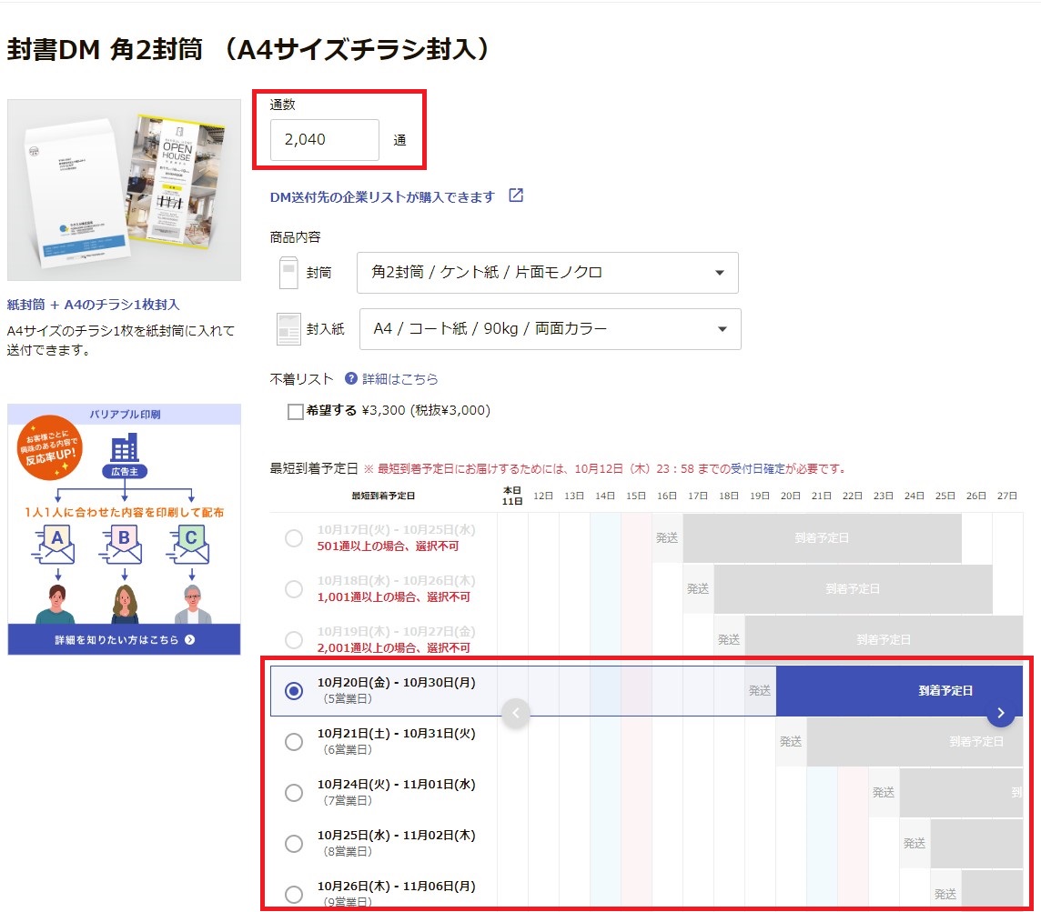Click the external link icon beside DM送付先 link

516,195
